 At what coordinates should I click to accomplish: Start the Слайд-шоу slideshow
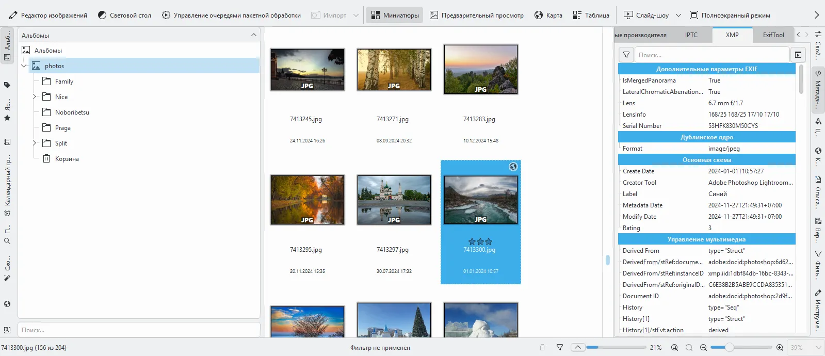646,15
